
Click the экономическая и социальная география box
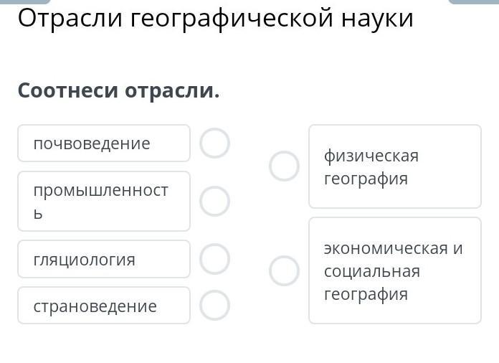point(395,270)
